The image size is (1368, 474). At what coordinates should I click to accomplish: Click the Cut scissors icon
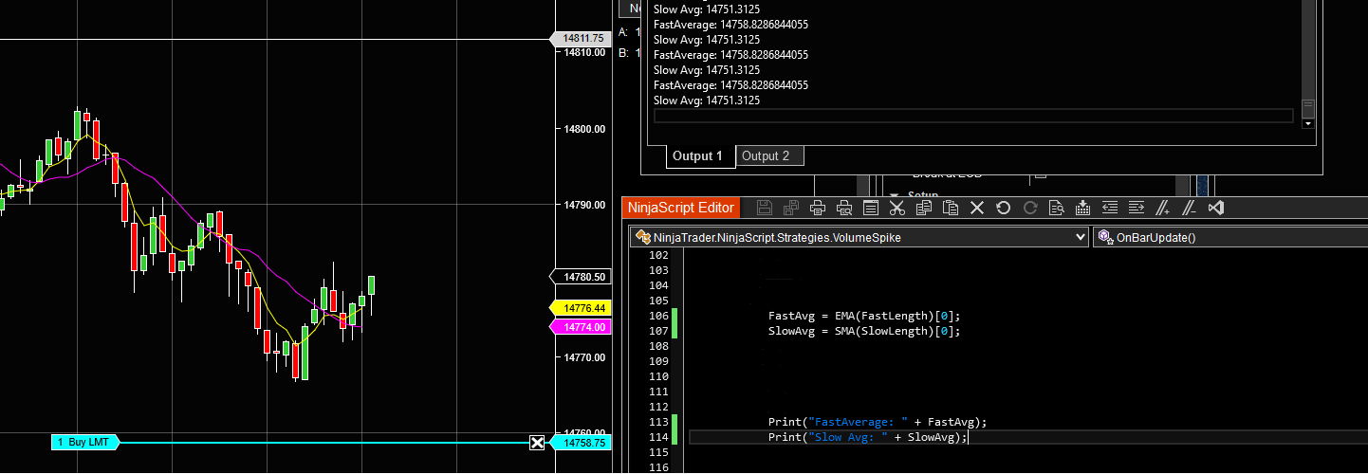point(897,208)
